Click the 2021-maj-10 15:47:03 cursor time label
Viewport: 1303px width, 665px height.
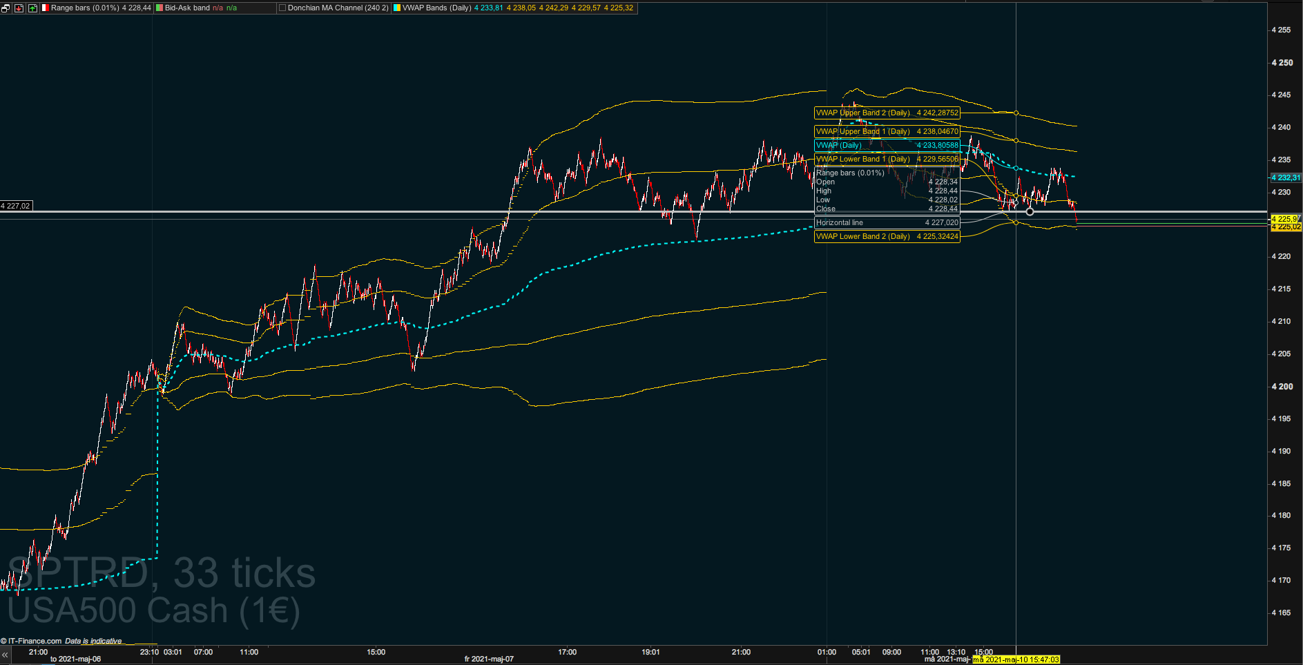[1016, 659]
